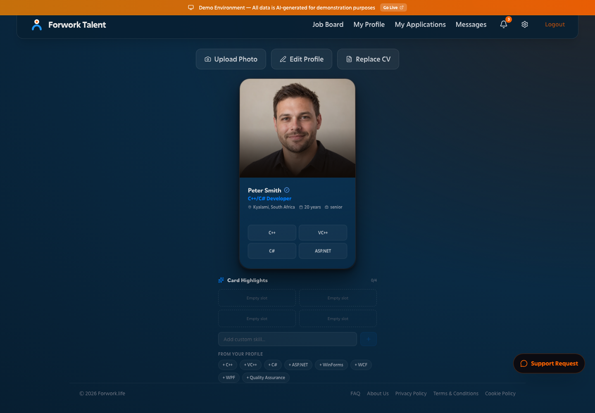Go to the Job Board page
This screenshot has width=595, height=413.
coord(328,24)
